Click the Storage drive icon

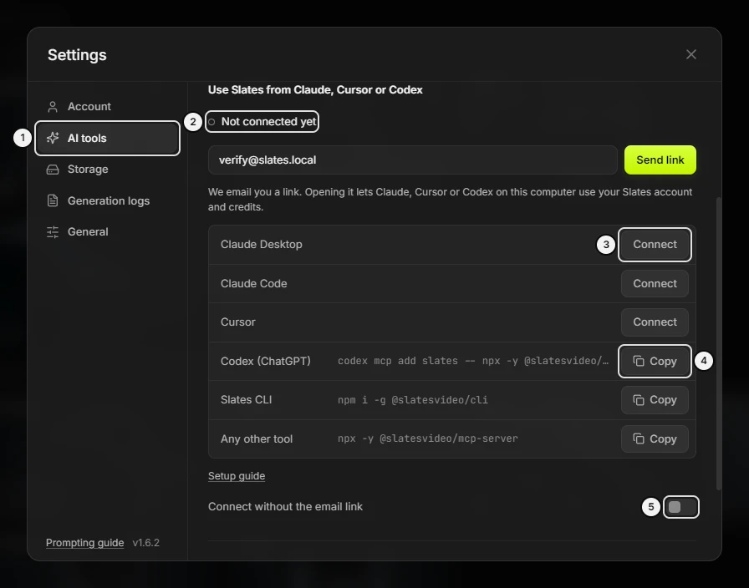tap(53, 170)
